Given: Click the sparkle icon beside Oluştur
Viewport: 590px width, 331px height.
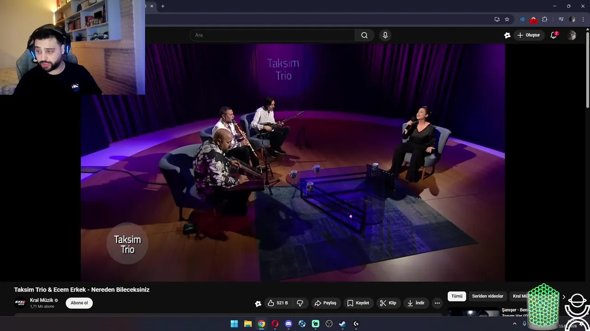Looking at the screenshot, I should [507, 35].
